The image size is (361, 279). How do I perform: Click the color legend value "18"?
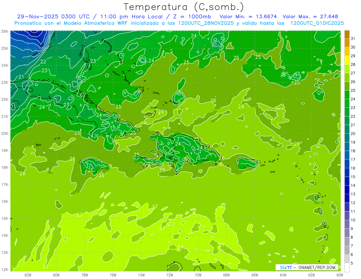click(353, 151)
